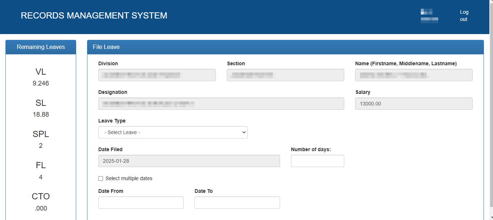493x220 pixels.
Task: Focus the Number of days input
Action: click(317, 161)
